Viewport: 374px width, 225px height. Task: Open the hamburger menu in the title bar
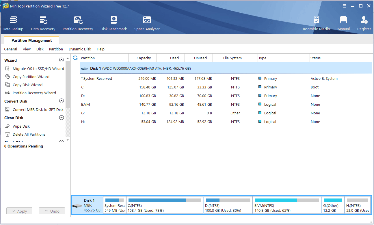click(345, 6)
